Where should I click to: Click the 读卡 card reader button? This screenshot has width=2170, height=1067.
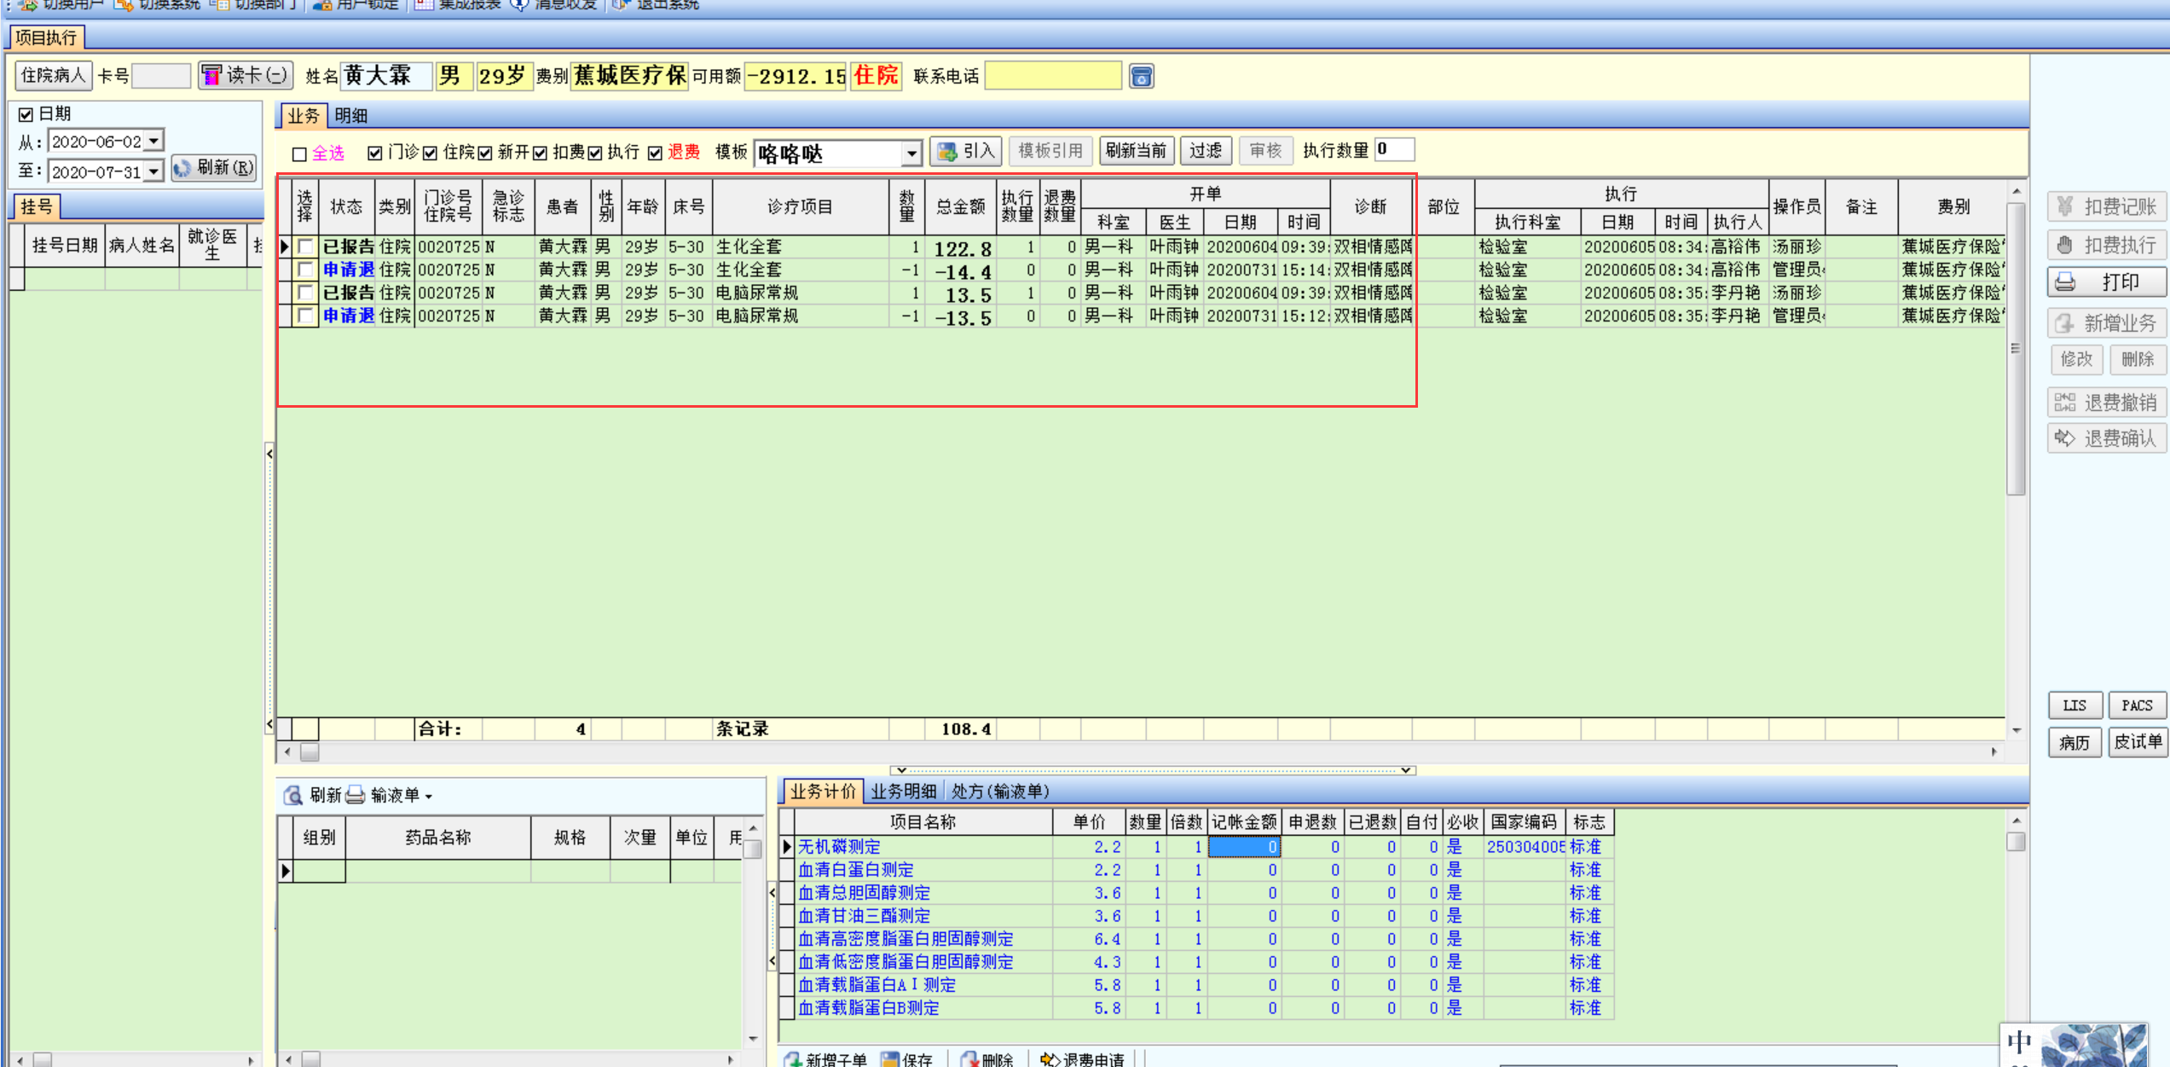coord(246,76)
